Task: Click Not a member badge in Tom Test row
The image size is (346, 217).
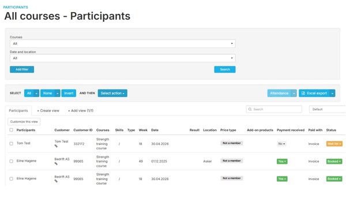Action: [232, 143]
